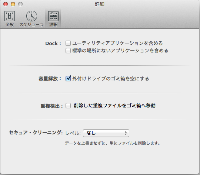The height and width of the screenshot is (175, 200).
Task: Click the 詳細 label under the sliders icon
Action: [x=53, y=24]
